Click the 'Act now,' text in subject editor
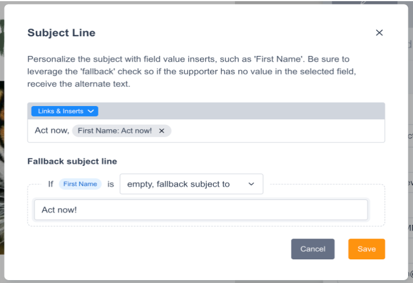 coord(51,131)
